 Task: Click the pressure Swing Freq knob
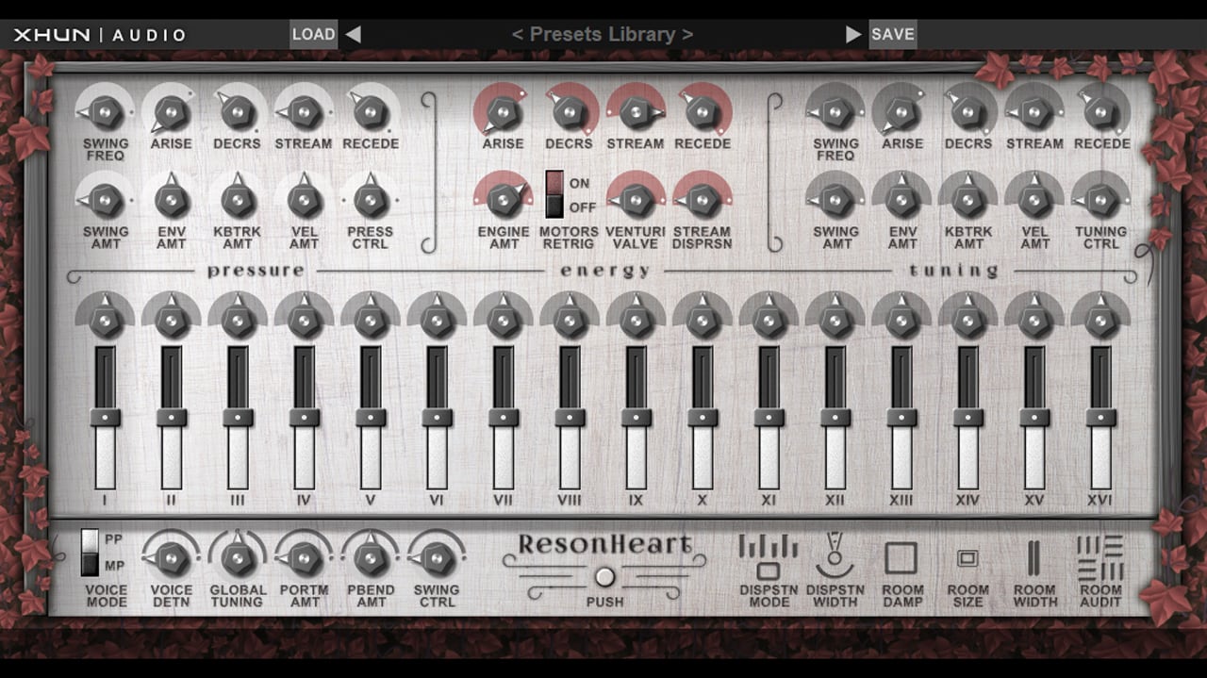tap(106, 112)
